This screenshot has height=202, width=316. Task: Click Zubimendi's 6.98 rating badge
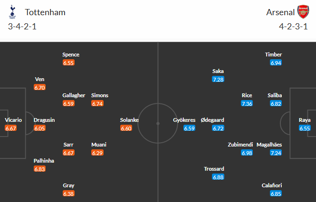[x=247, y=153]
